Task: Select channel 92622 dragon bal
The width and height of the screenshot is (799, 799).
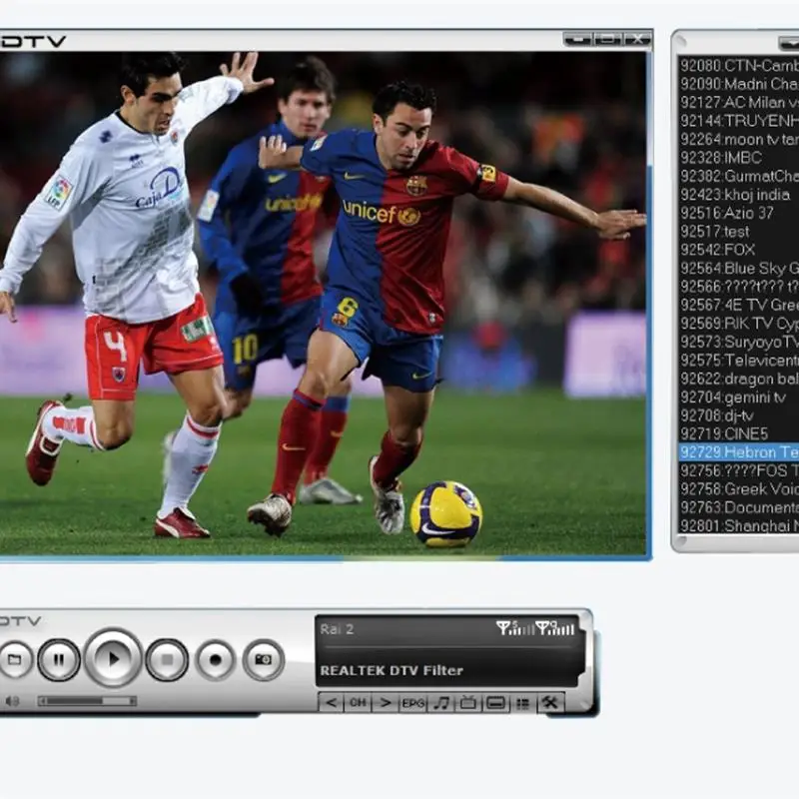Action: [739, 379]
